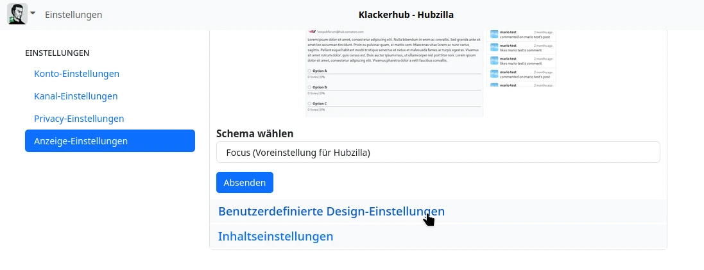704x270 pixels.
Task: Click the Lorem ipsum text in theme preview
Action: [x=393, y=49]
